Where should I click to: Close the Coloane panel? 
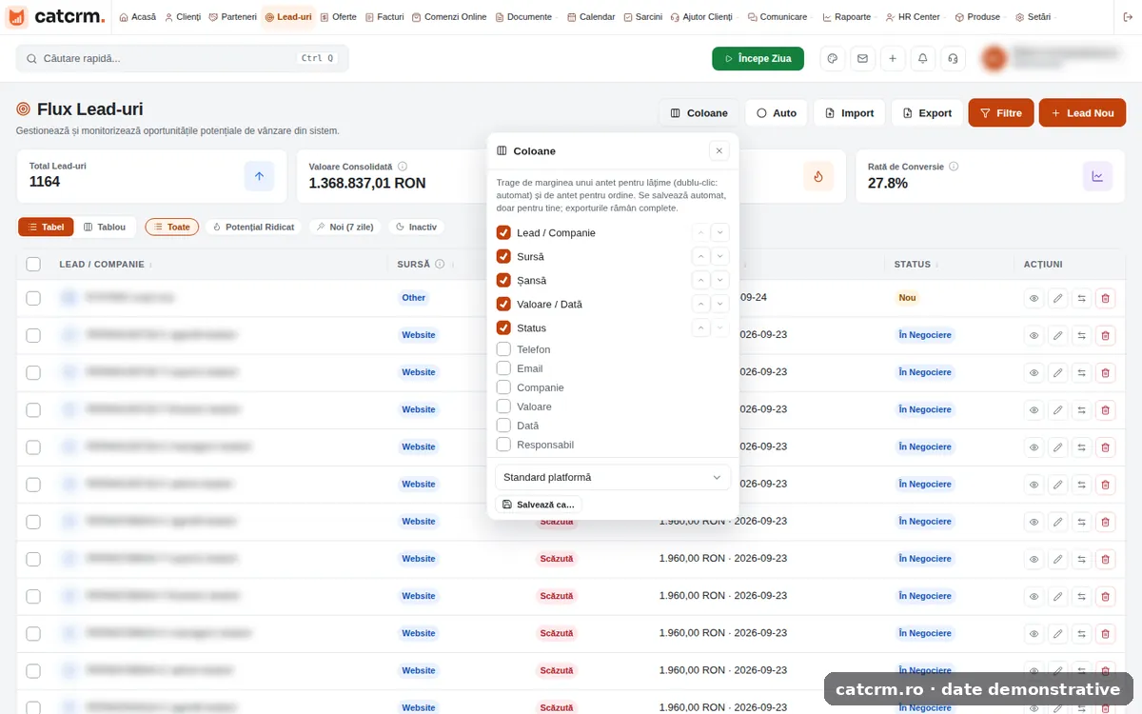click(x=719, y=150)
